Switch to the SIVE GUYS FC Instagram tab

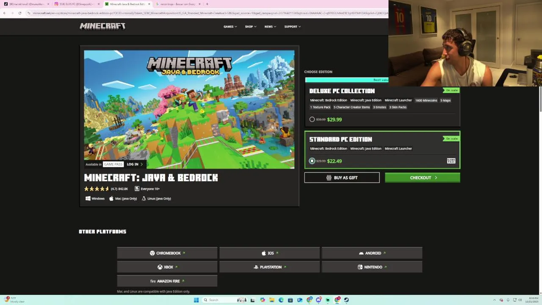76,4
